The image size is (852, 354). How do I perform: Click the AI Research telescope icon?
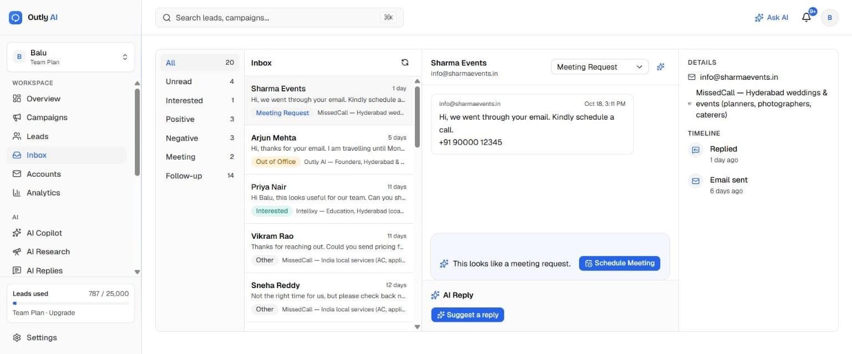[x=17, y=252]
